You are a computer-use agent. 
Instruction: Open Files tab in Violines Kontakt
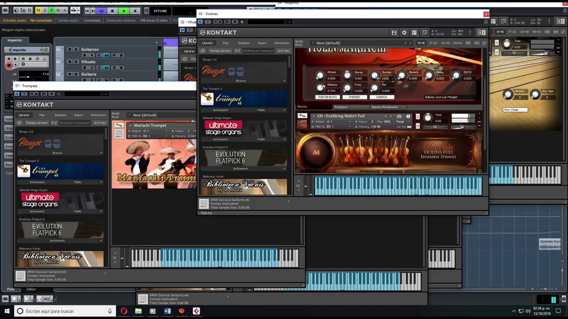click(225, 43)
